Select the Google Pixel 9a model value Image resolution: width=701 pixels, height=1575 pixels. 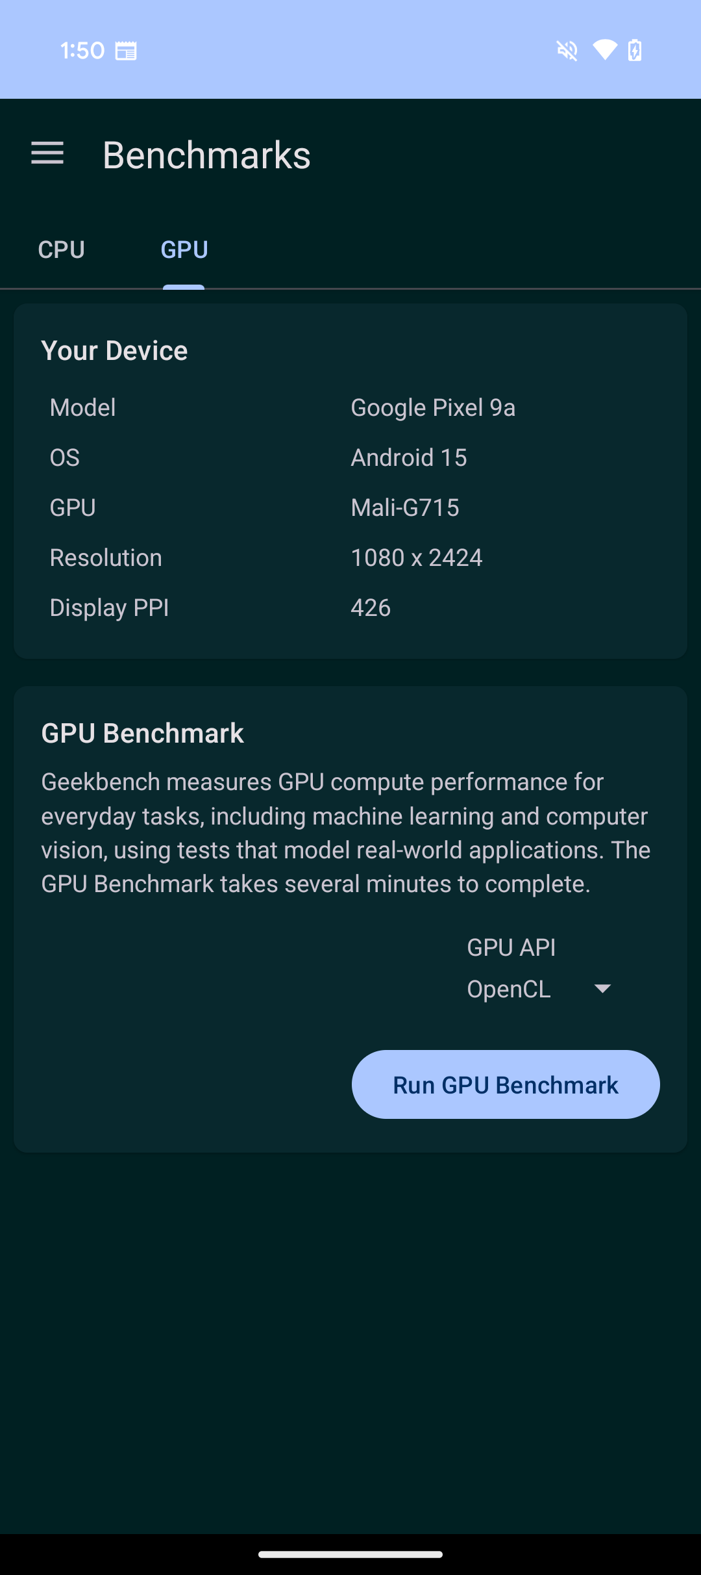pos(433,408)
